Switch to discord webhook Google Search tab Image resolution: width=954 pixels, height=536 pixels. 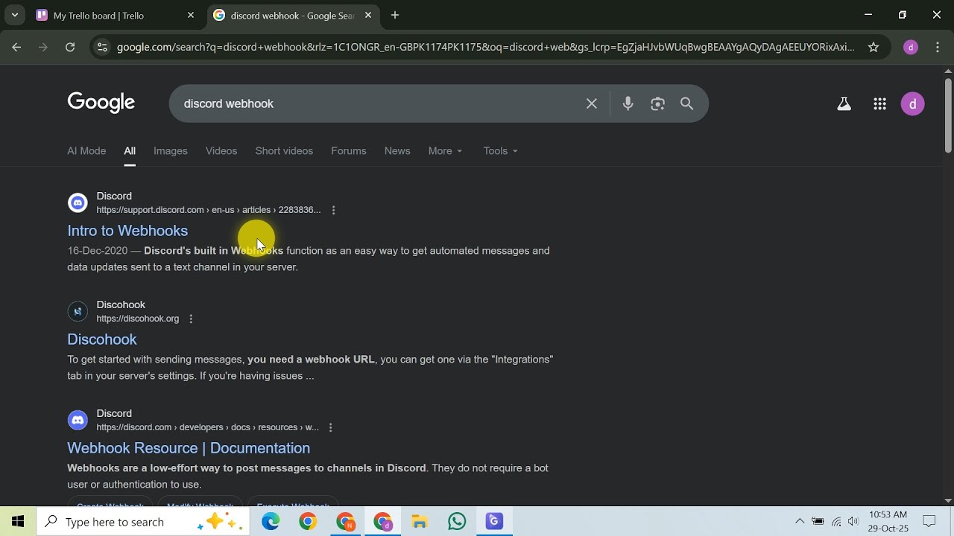pyautogui.click(x=293, y=15)
